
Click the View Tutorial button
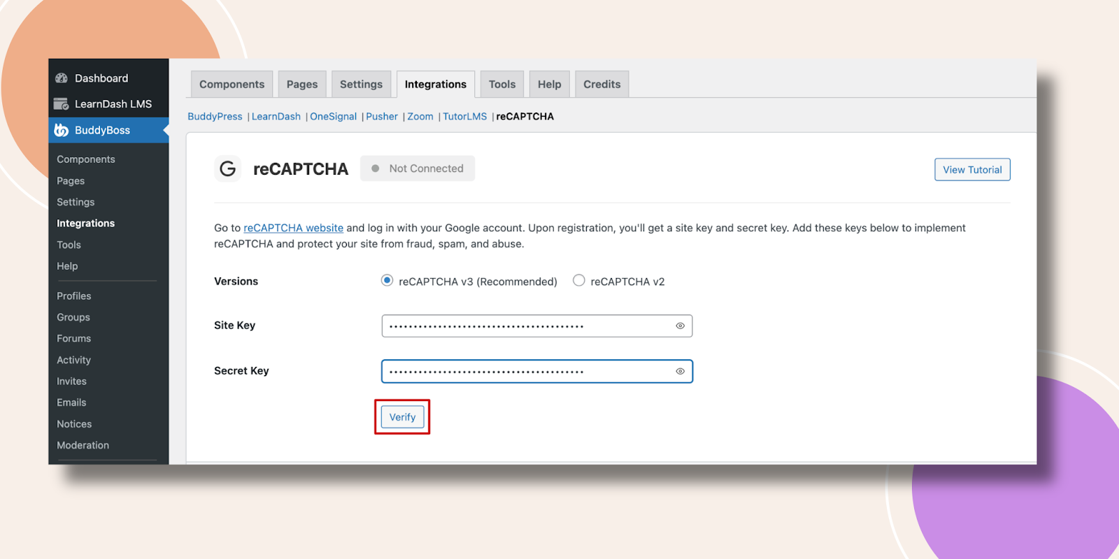point(972,170)
